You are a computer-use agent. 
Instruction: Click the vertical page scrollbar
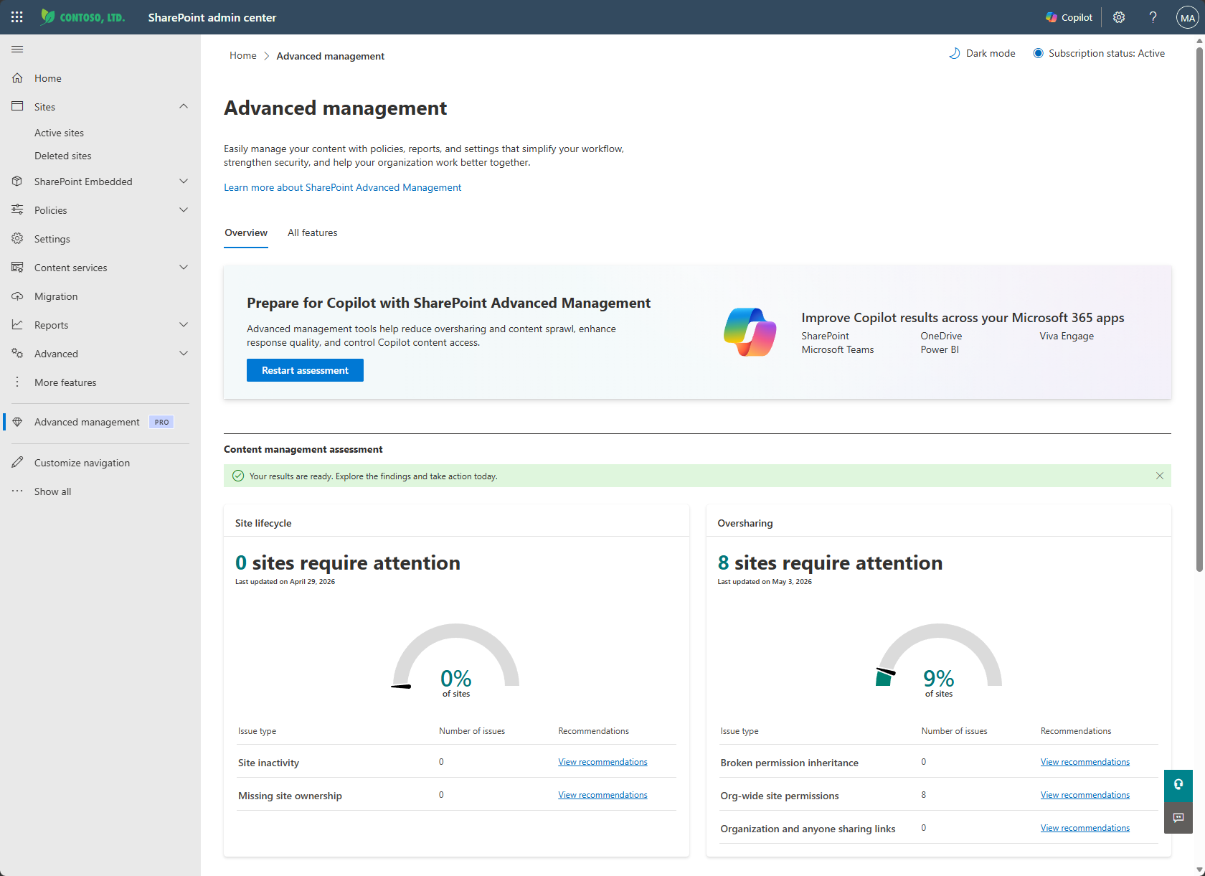(1199, 309)
